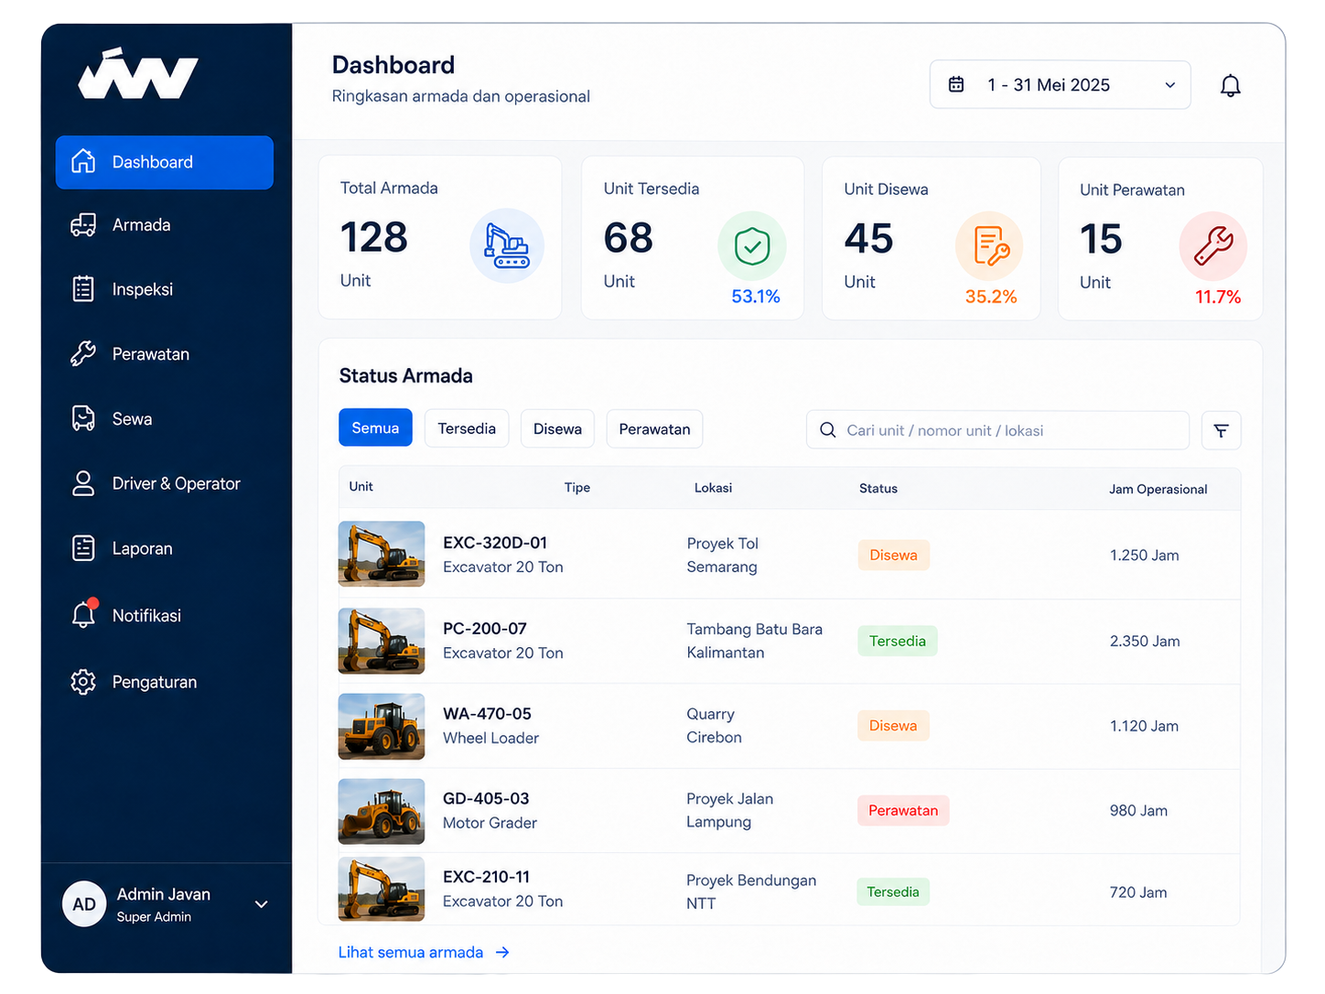Click the Tersedia badge for EXC-210-11
1325x994 pixels.
click(x=893, y=892)
